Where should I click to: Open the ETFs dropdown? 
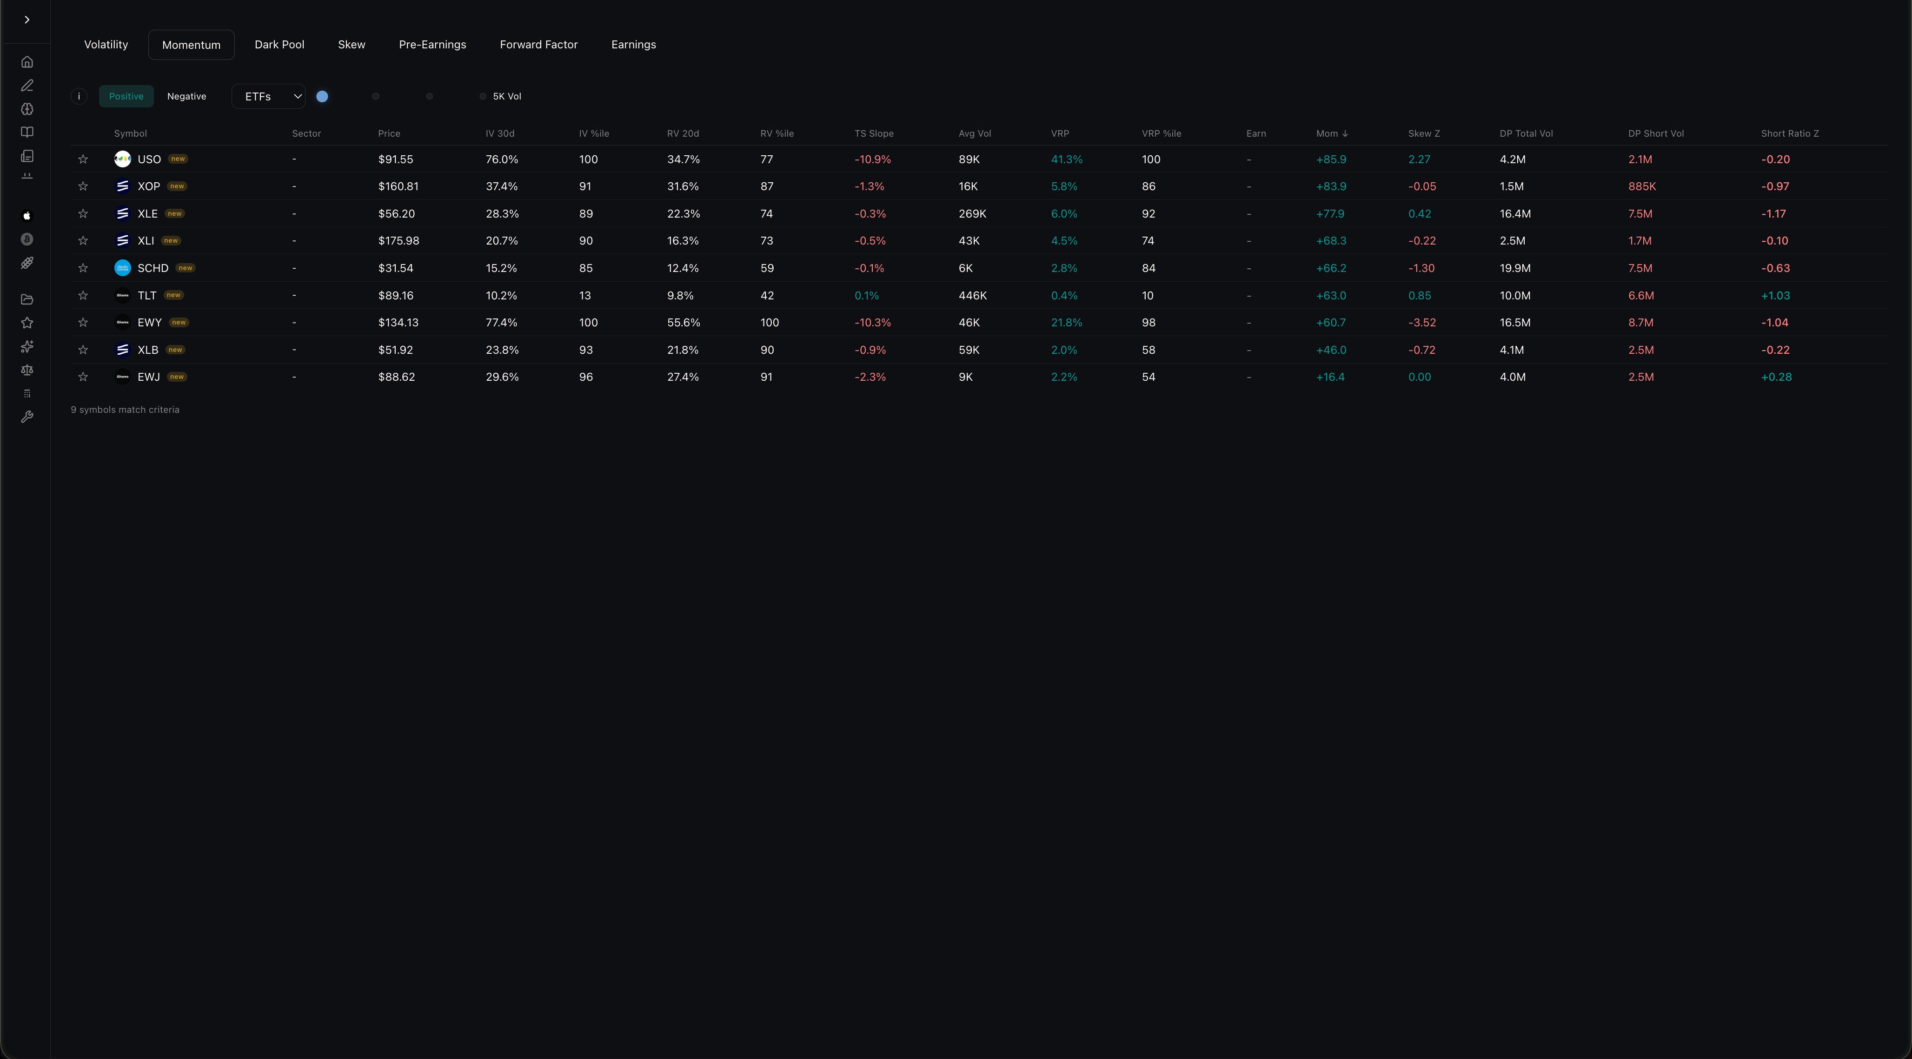point(269,97)
